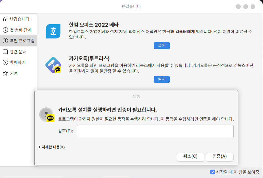Click the leftmost window control in title bar
This screenshot has height=178, width=263.
coord(238,7)
